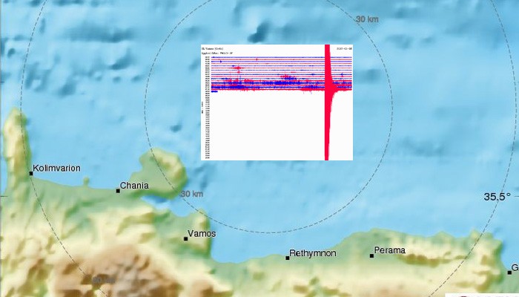The image size is (519, 297).
Task: Select the Chania label text
Action: pyautogui.click(x=134, y=186)
